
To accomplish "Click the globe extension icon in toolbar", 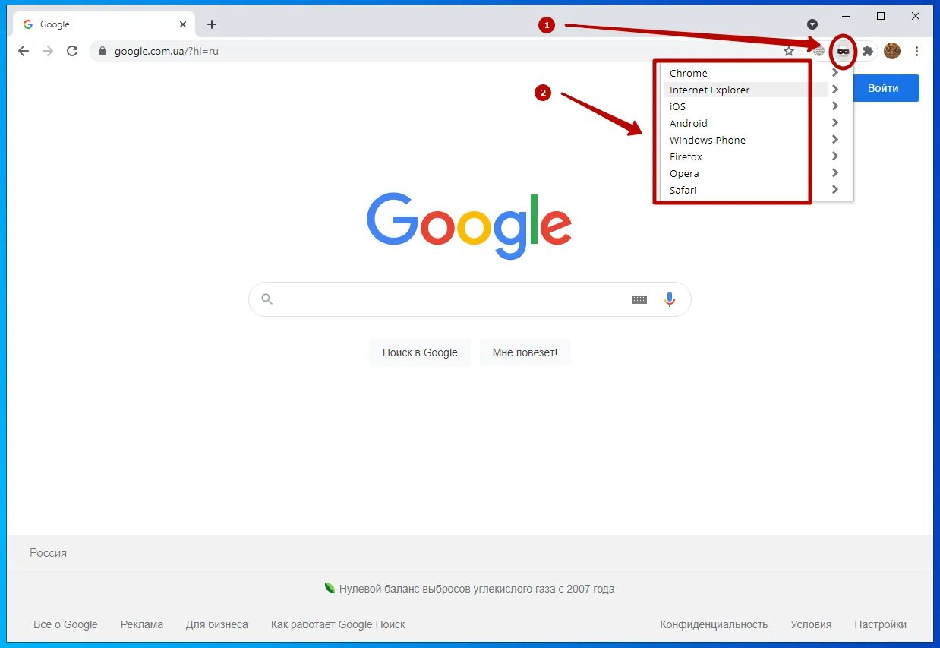I will 819,51.
